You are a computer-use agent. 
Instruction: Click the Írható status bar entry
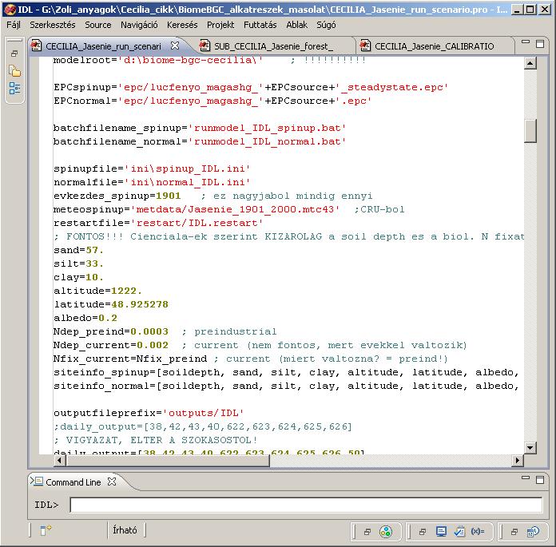coord(125,530)
